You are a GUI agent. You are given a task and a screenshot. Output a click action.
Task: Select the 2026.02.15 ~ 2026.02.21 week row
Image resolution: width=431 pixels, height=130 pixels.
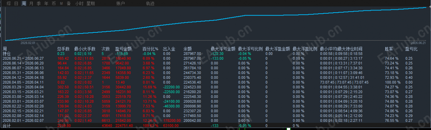point(215,111)
